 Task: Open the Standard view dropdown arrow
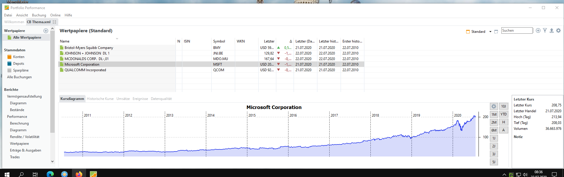(x=490, y=32)
